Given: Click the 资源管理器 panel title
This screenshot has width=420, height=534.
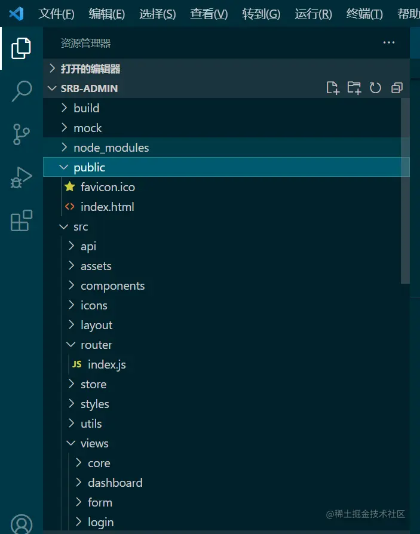Looking at the screenshot, I should point(85,43).
